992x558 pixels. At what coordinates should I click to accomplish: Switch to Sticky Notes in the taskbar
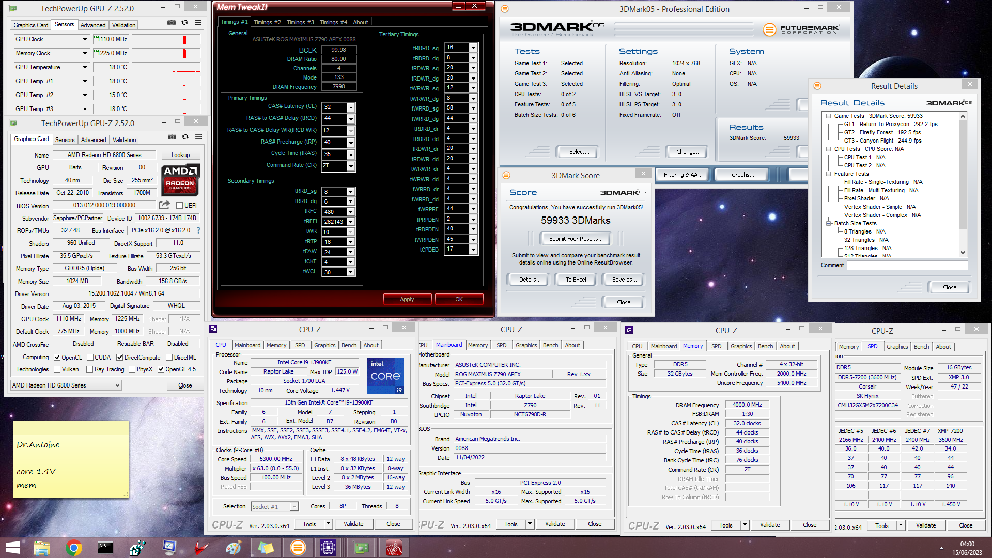click(x=266, y=548)
